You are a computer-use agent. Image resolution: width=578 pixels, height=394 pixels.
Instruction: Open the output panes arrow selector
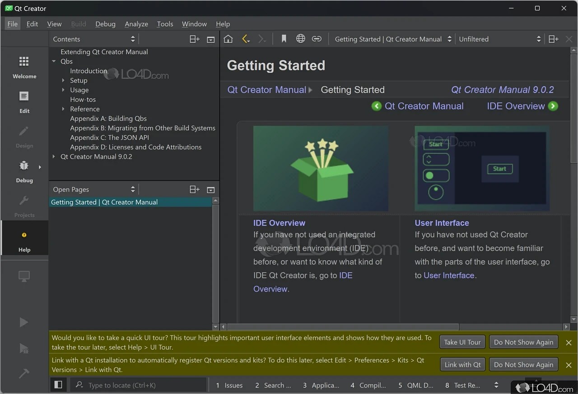click(496, 385)
